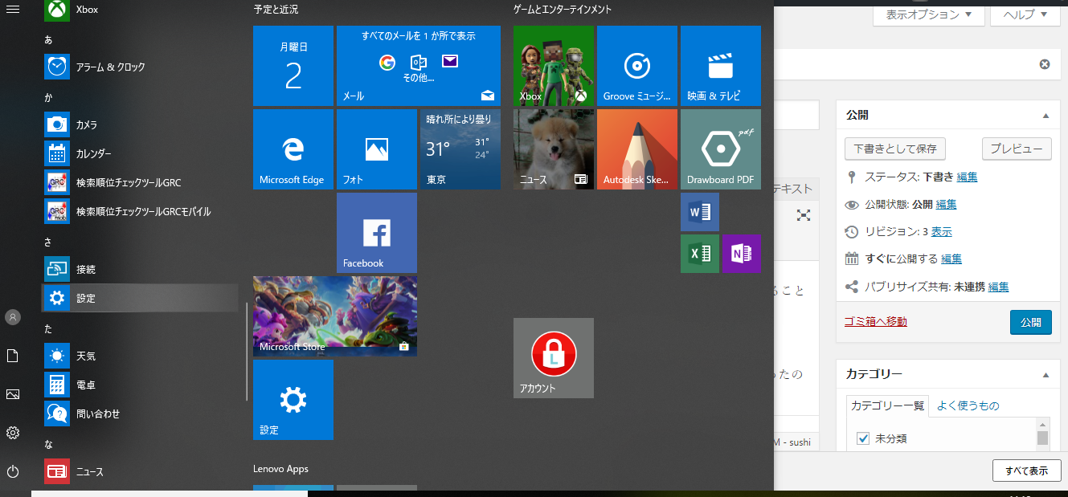Check the 未分類 category checkbox
Viewport: 1068px width, 497px height.
(x=863, y=438)
